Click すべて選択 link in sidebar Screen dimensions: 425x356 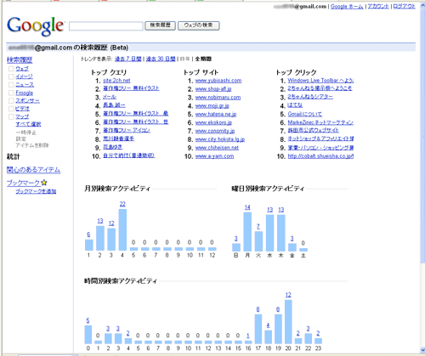28,124
